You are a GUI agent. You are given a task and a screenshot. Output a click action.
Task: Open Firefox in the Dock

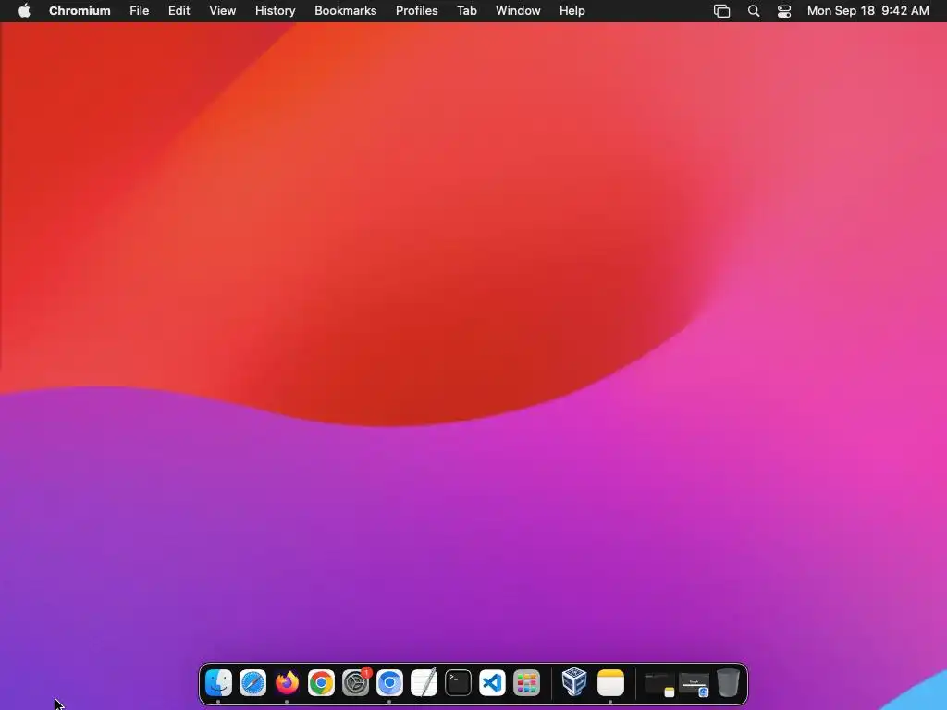pyautogui.click(x=287, y=683)
